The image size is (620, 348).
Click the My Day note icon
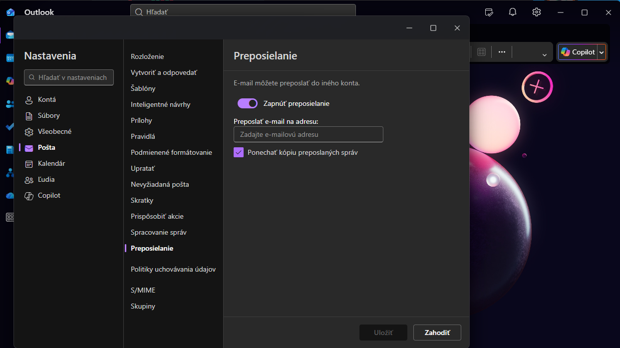point(489,12)
